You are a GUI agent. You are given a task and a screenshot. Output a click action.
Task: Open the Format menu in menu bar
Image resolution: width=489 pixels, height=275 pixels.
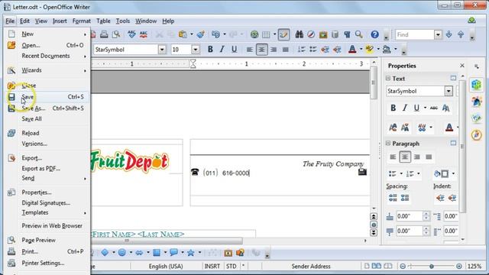coord(82,21)
